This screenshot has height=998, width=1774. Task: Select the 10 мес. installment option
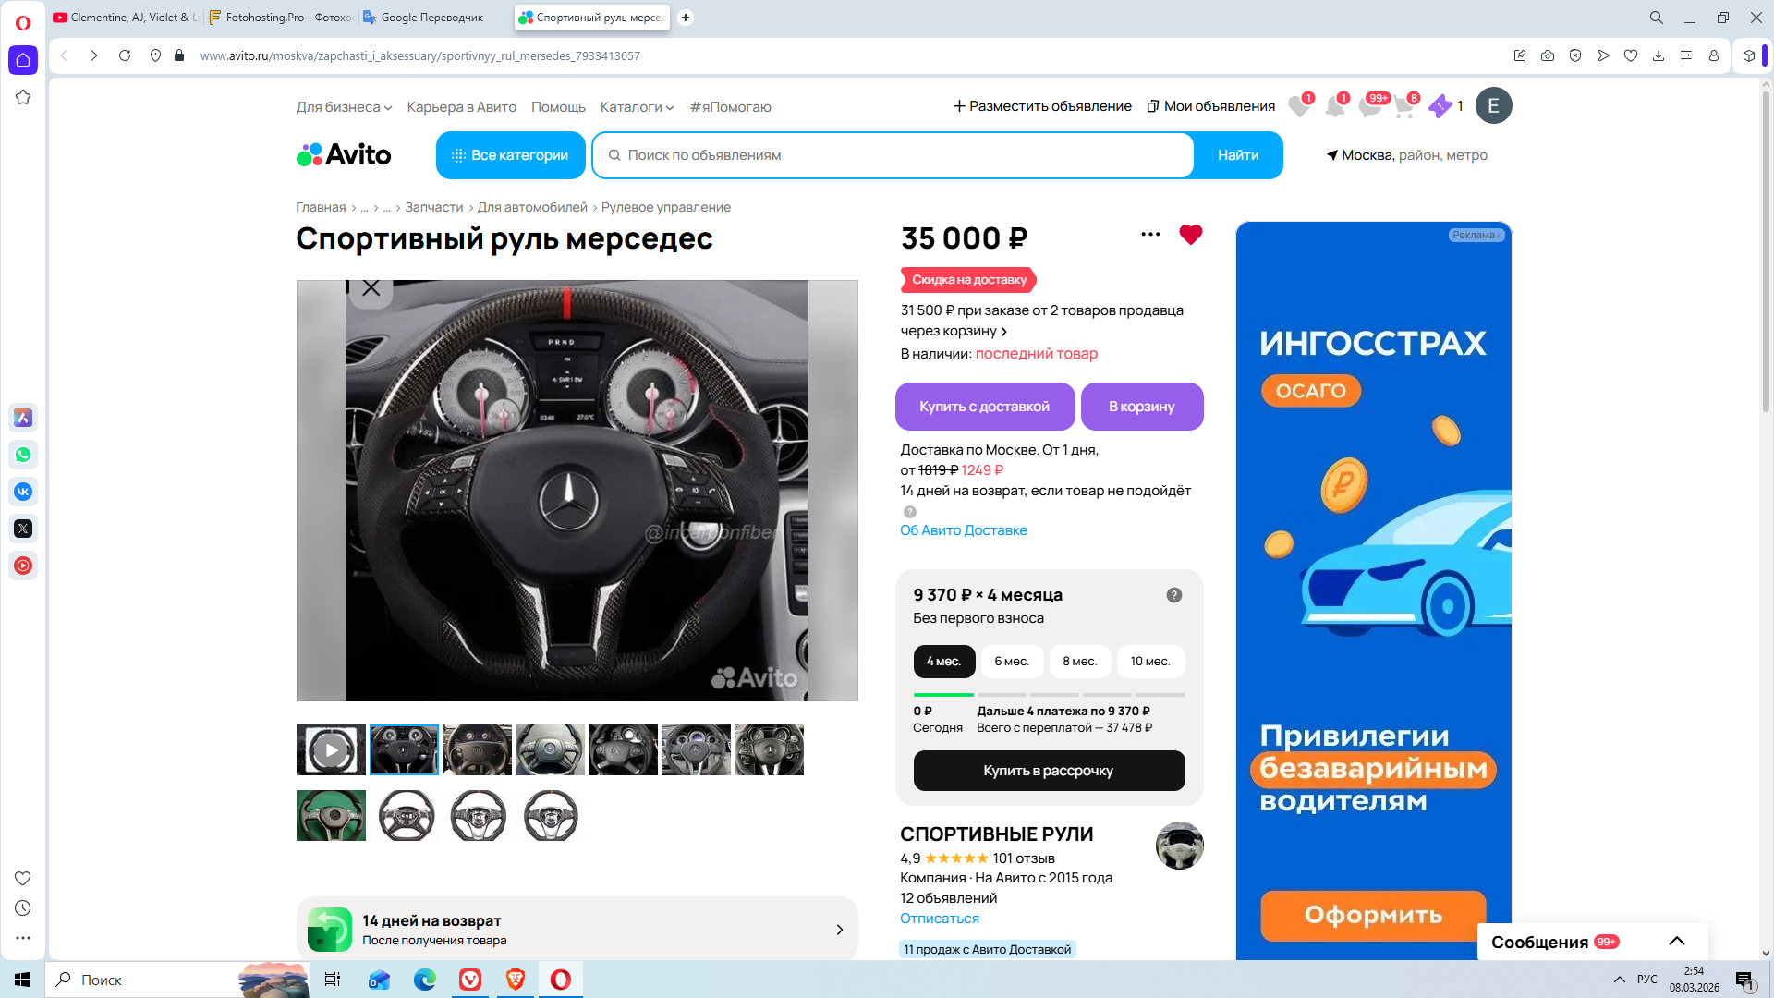click(x=1149, y=662)
